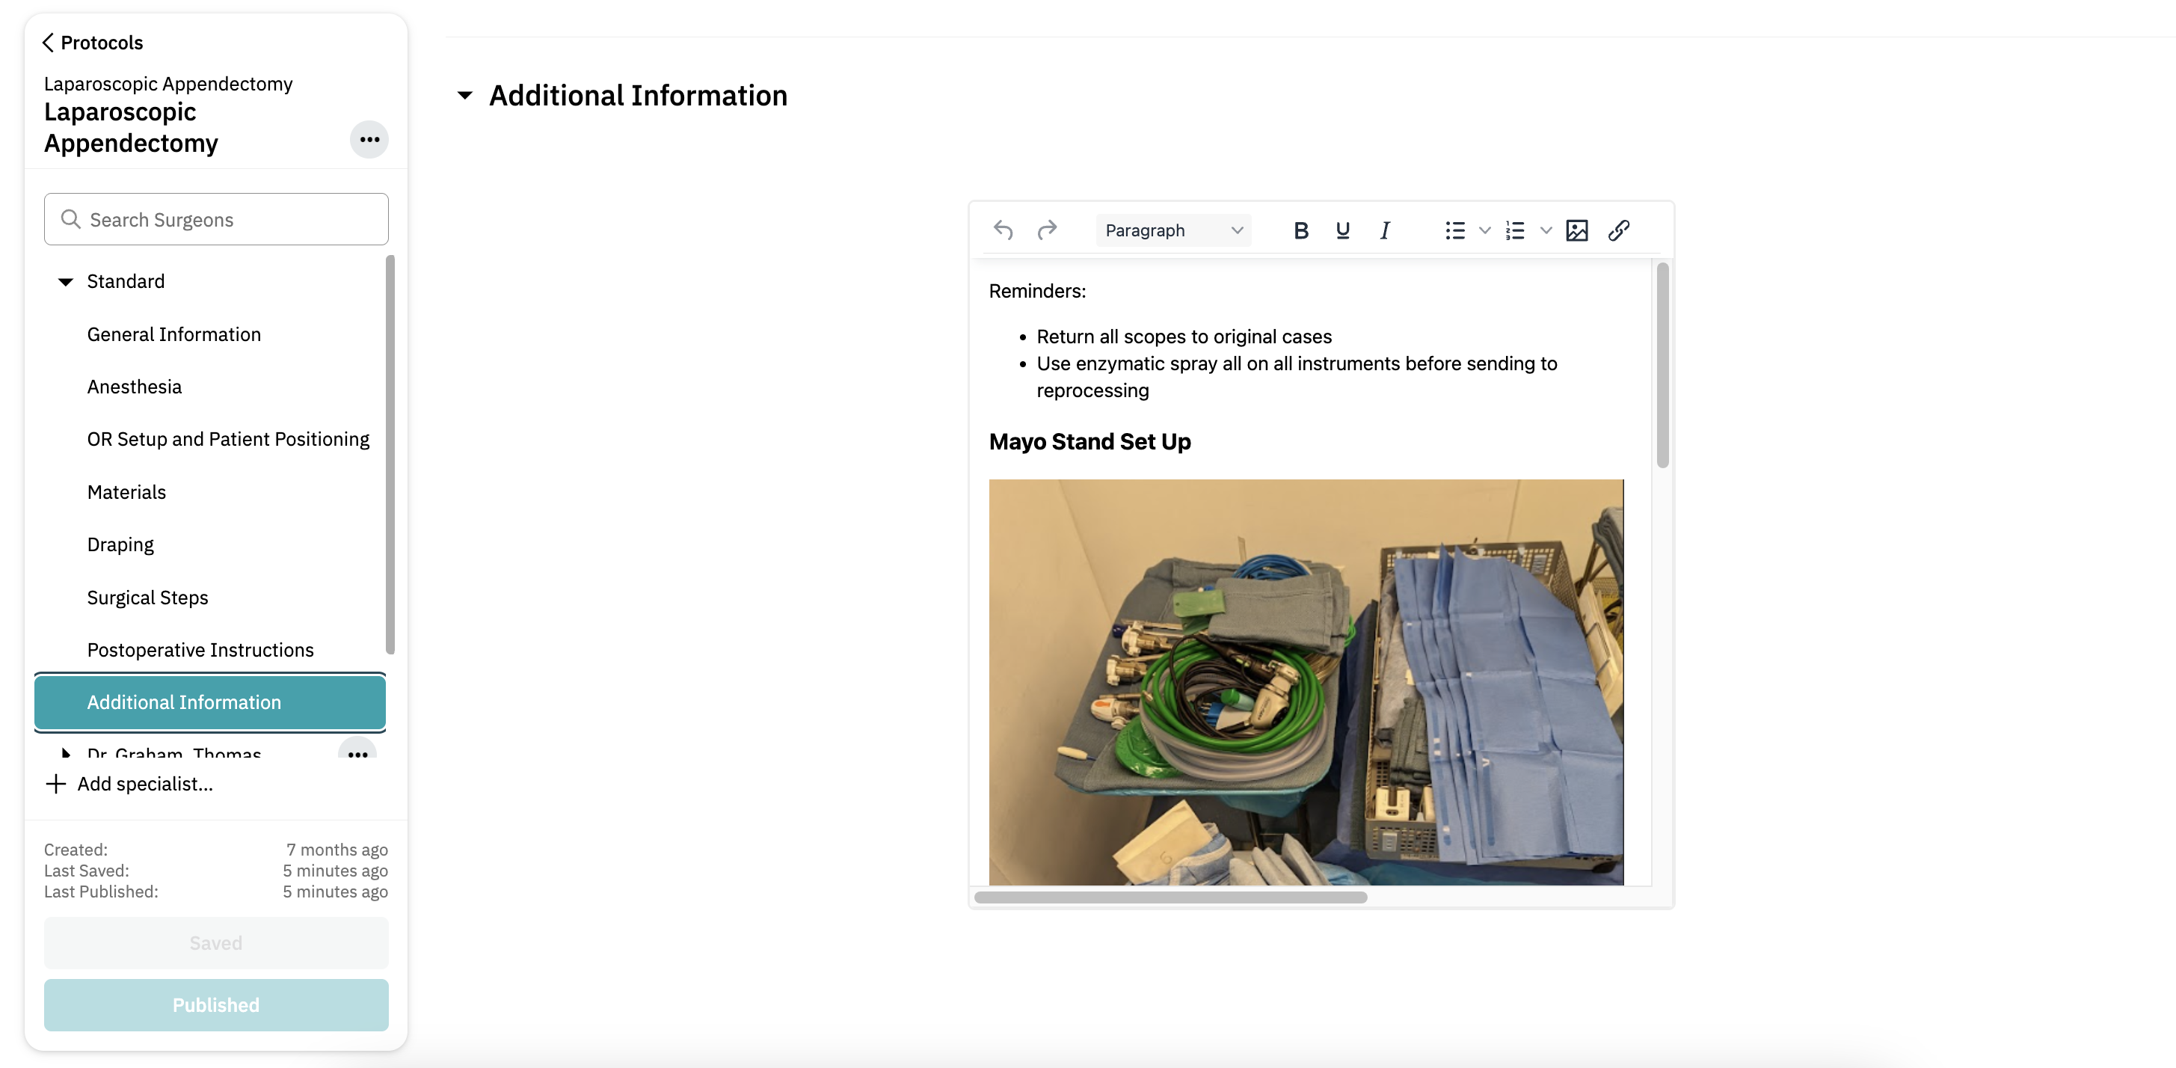The image size is (2176, 1068).
Task: Click the insert image icon
Action: (x=1576, y=230)
